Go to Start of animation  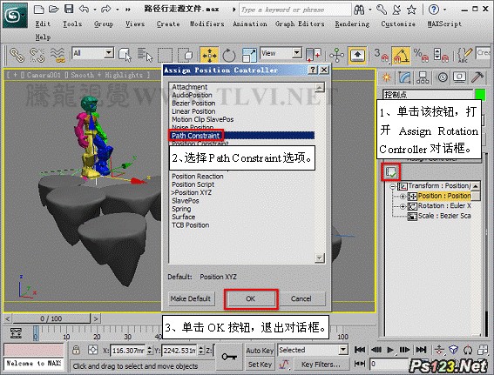click(x=360, y=350)
